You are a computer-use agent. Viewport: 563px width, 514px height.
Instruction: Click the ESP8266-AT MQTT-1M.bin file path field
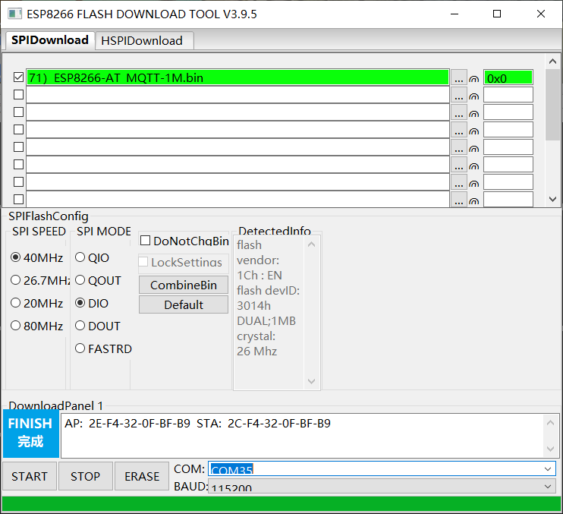click(x=237, y=77)
